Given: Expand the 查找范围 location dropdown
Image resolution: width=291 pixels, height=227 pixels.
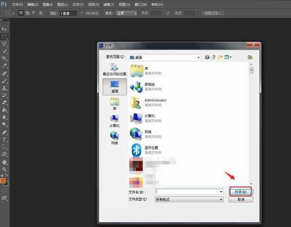Looking at the screenshot, I should point(198,57).
